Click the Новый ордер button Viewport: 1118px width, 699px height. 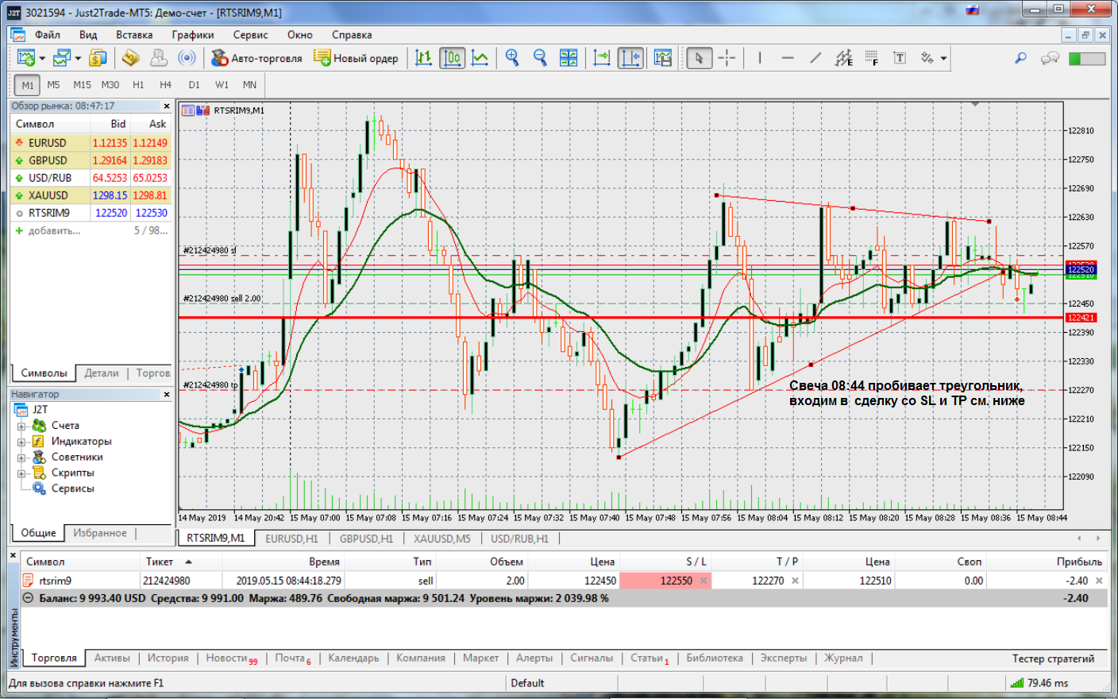(x=357, y=58)
